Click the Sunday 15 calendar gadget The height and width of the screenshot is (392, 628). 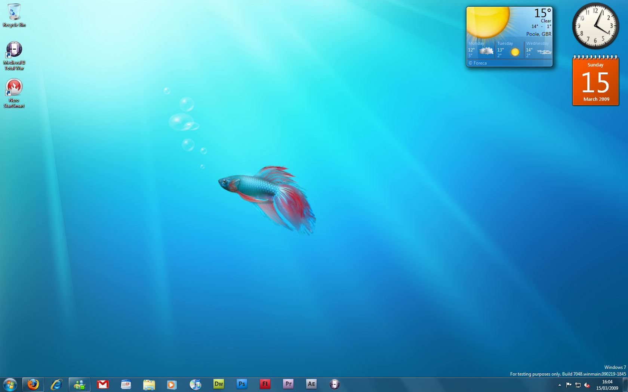tap(595, 80)
